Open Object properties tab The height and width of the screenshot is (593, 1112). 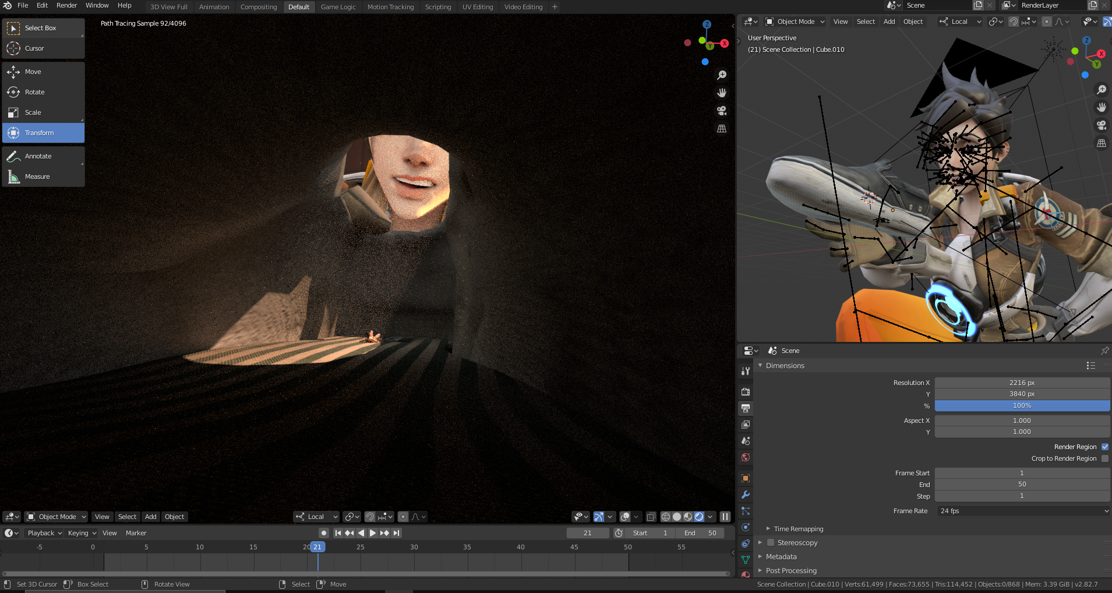tap(746, 478)
